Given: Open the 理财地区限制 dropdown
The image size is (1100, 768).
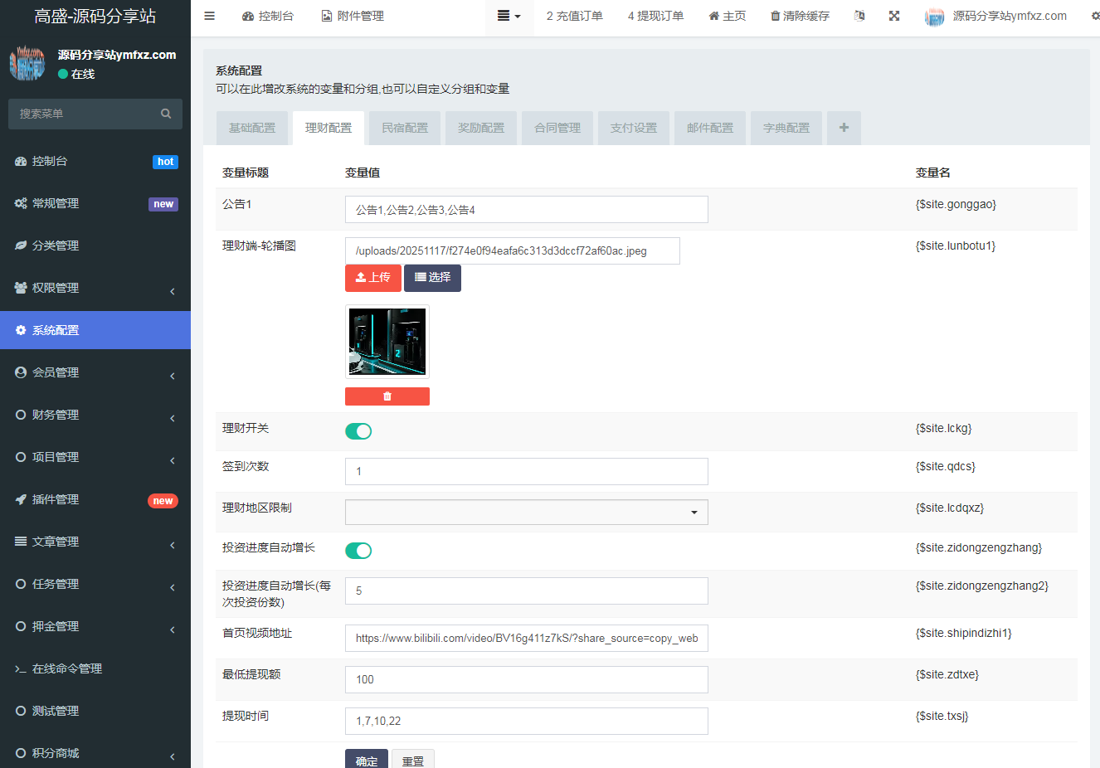Looking at the screenshot, I should tap(527, 513).
